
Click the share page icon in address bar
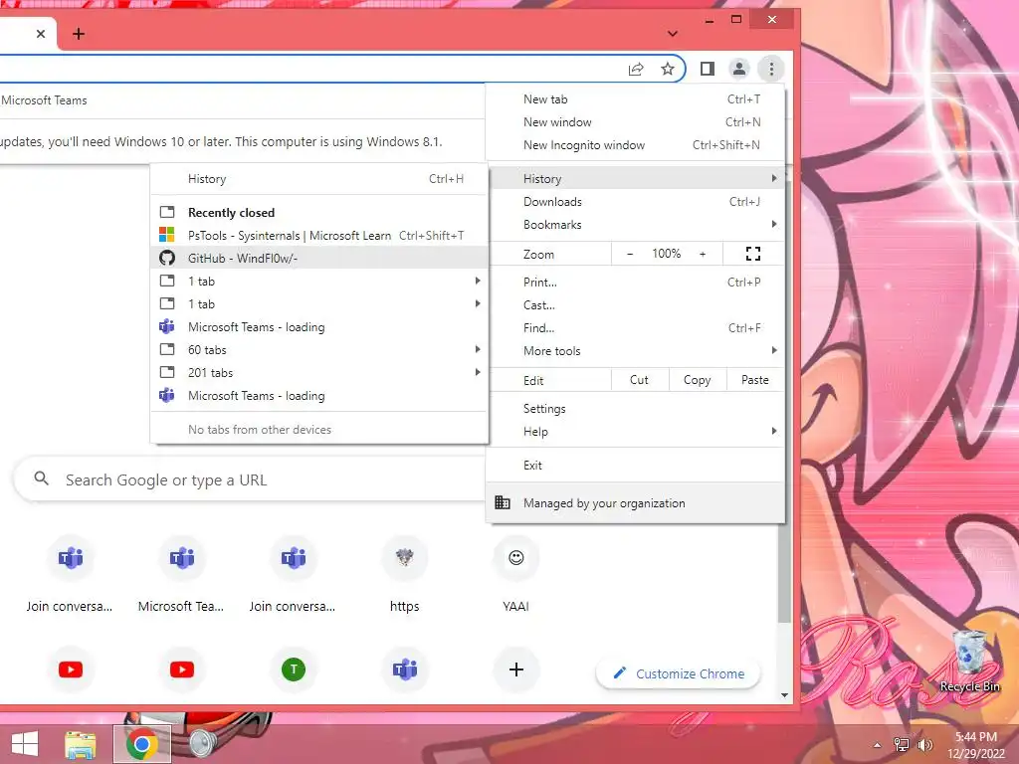636,69
